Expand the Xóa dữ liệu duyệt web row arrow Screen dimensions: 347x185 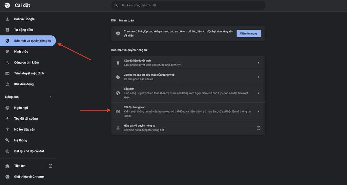pyautogui.click(x=259, y=63)
